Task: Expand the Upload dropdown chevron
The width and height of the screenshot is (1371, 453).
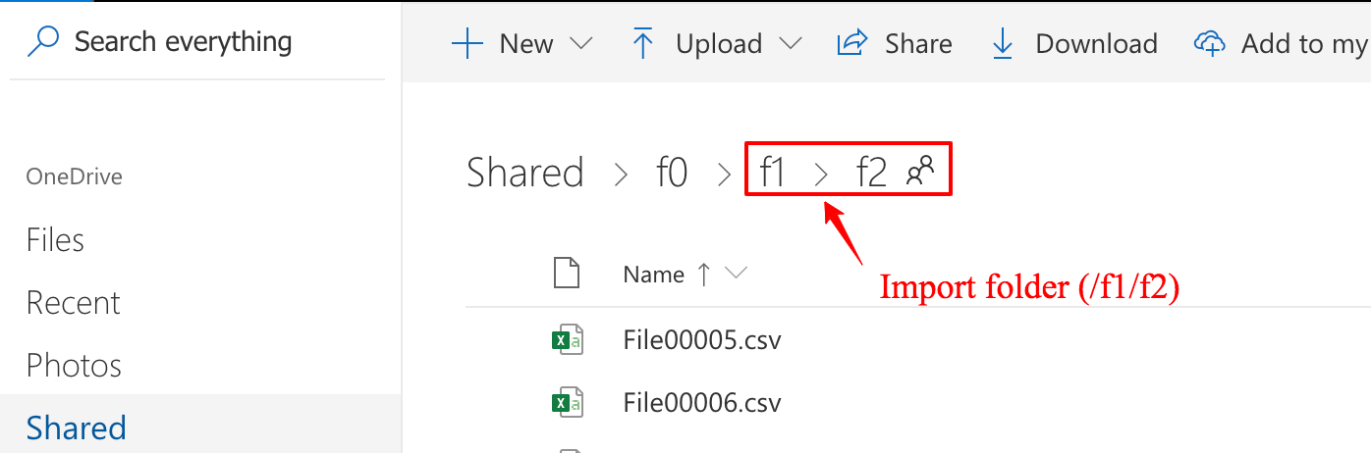Action: tap(790, 43)
